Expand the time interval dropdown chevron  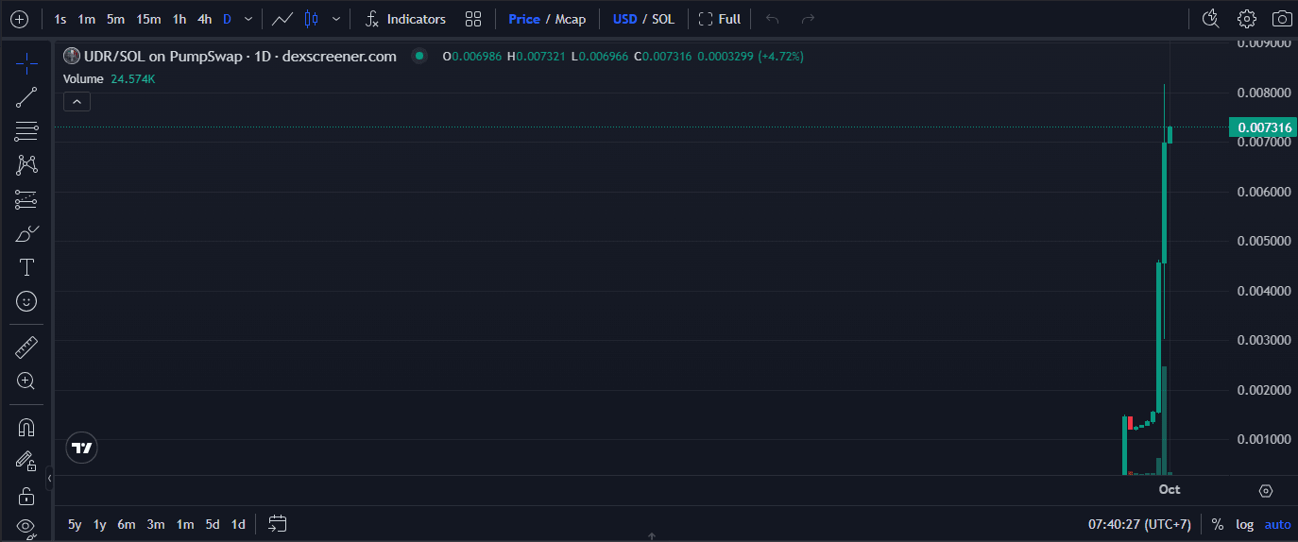tap(248, 19)
